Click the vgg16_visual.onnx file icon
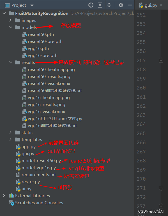The height and width of the screenshot is (216, 168). click(24, 112)
